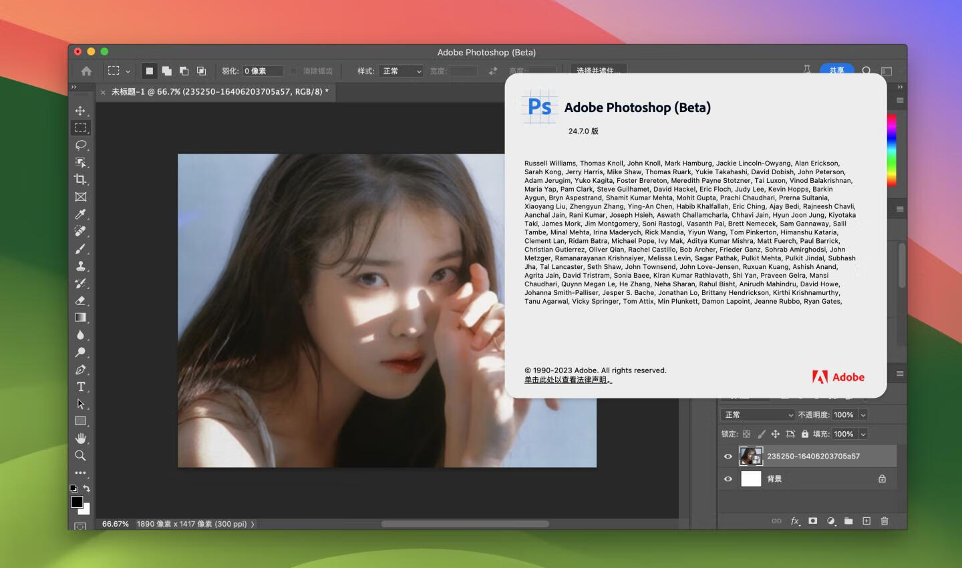
Task: Click the search magnifier in options bar
Action: 866,71
